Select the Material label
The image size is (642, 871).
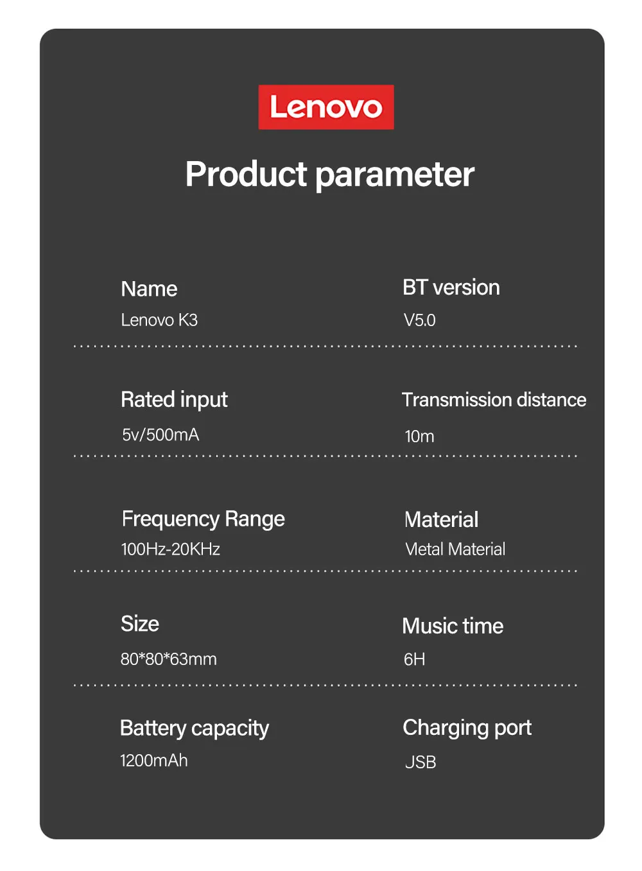click(x=442, y=519)
